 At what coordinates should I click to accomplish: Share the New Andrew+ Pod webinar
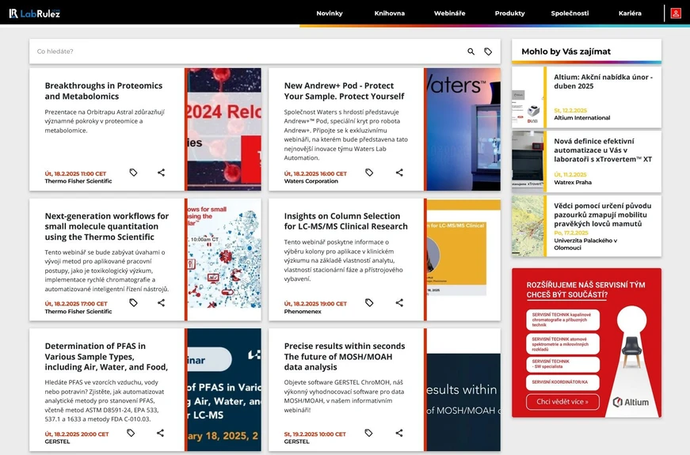click(399, 173)
